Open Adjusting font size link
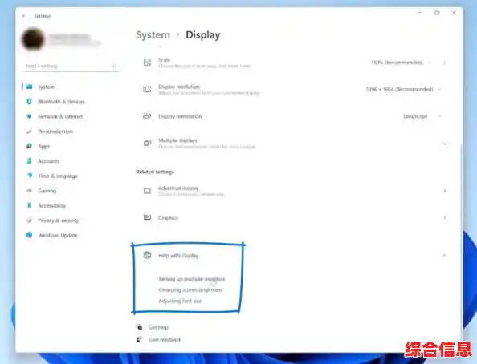 click(180, 301)
